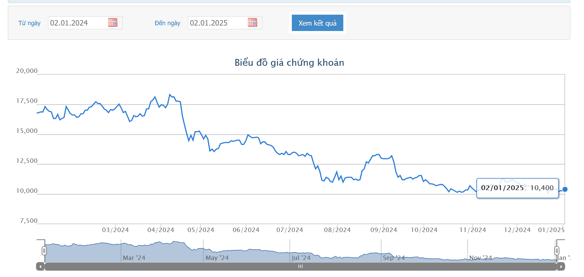Screen dimensions: 584x277
Task: Click the 10/2024 x-axis label
Action: 424,230
